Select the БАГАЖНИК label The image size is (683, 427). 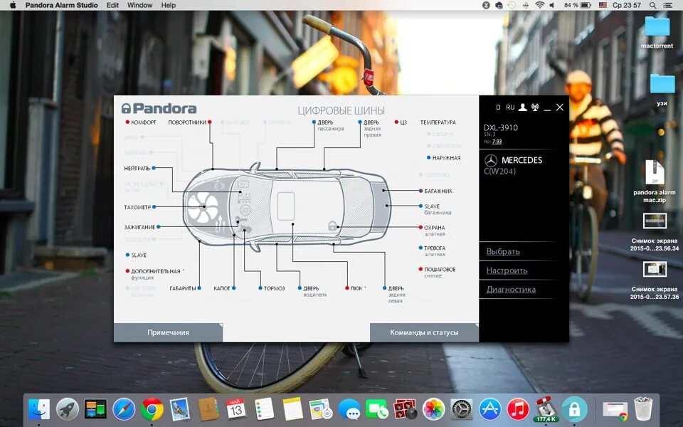coord(438,191)
